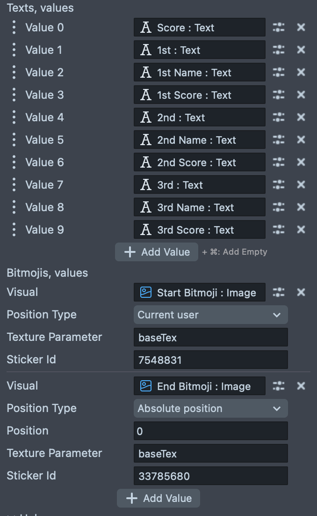Click the picker icon for Start Bitmoji image
The image size is (317, 516).
[279, 293]
